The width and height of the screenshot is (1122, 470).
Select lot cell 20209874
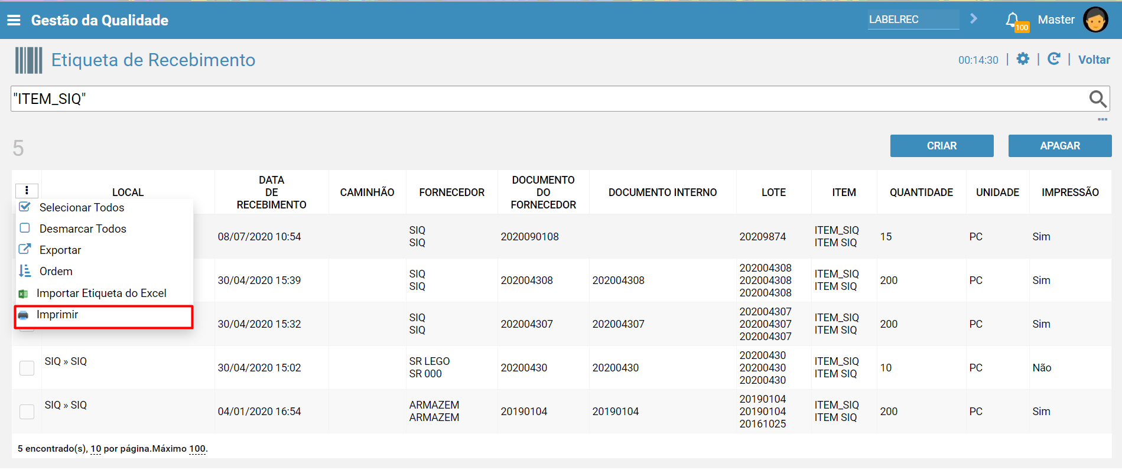763,237
